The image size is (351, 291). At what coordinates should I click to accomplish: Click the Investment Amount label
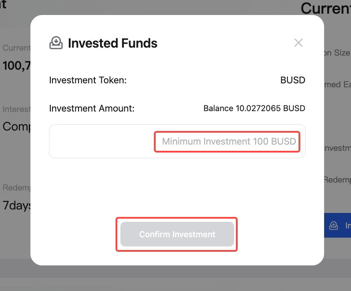(x=92, y=108)
